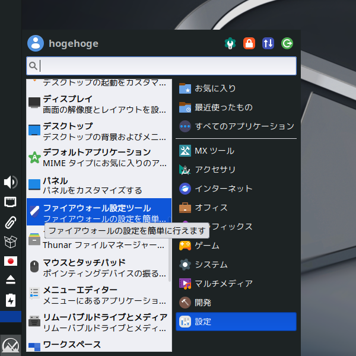Focus the menu search field
Screen dimensions: 356x356
[161, 66]
